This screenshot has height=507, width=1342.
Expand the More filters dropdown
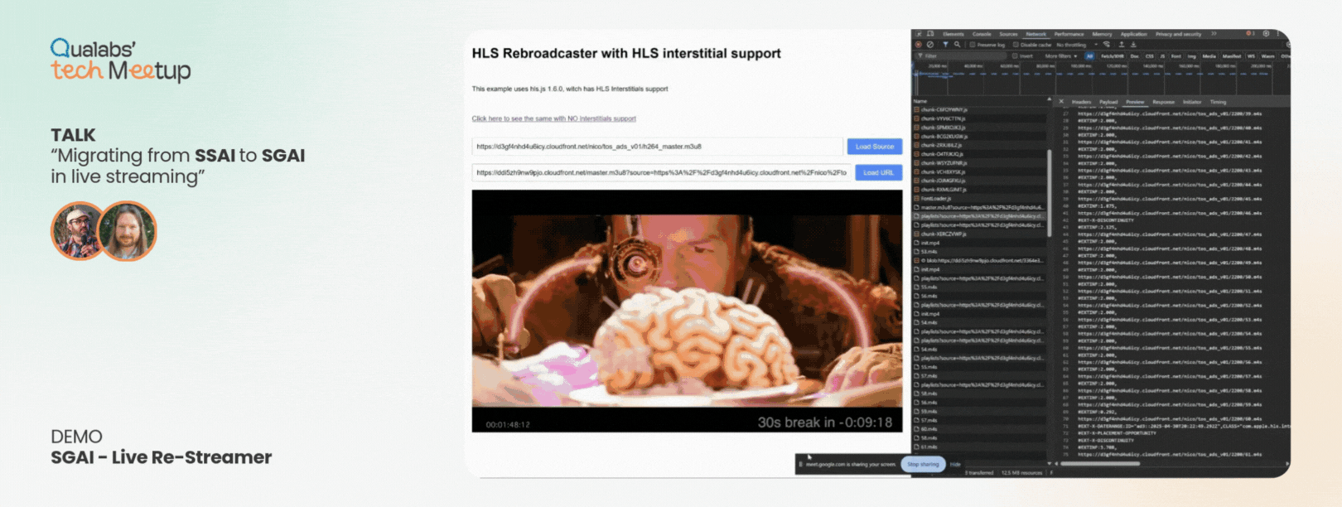tap(1061, 56)
